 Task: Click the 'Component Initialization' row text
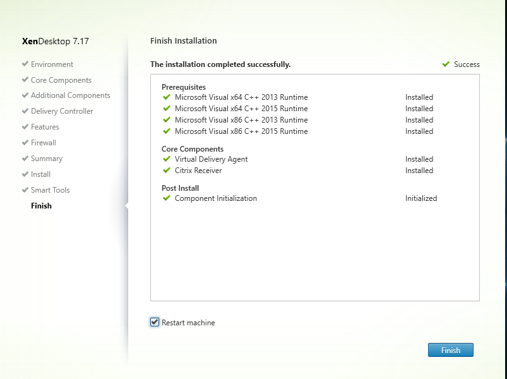216,198
